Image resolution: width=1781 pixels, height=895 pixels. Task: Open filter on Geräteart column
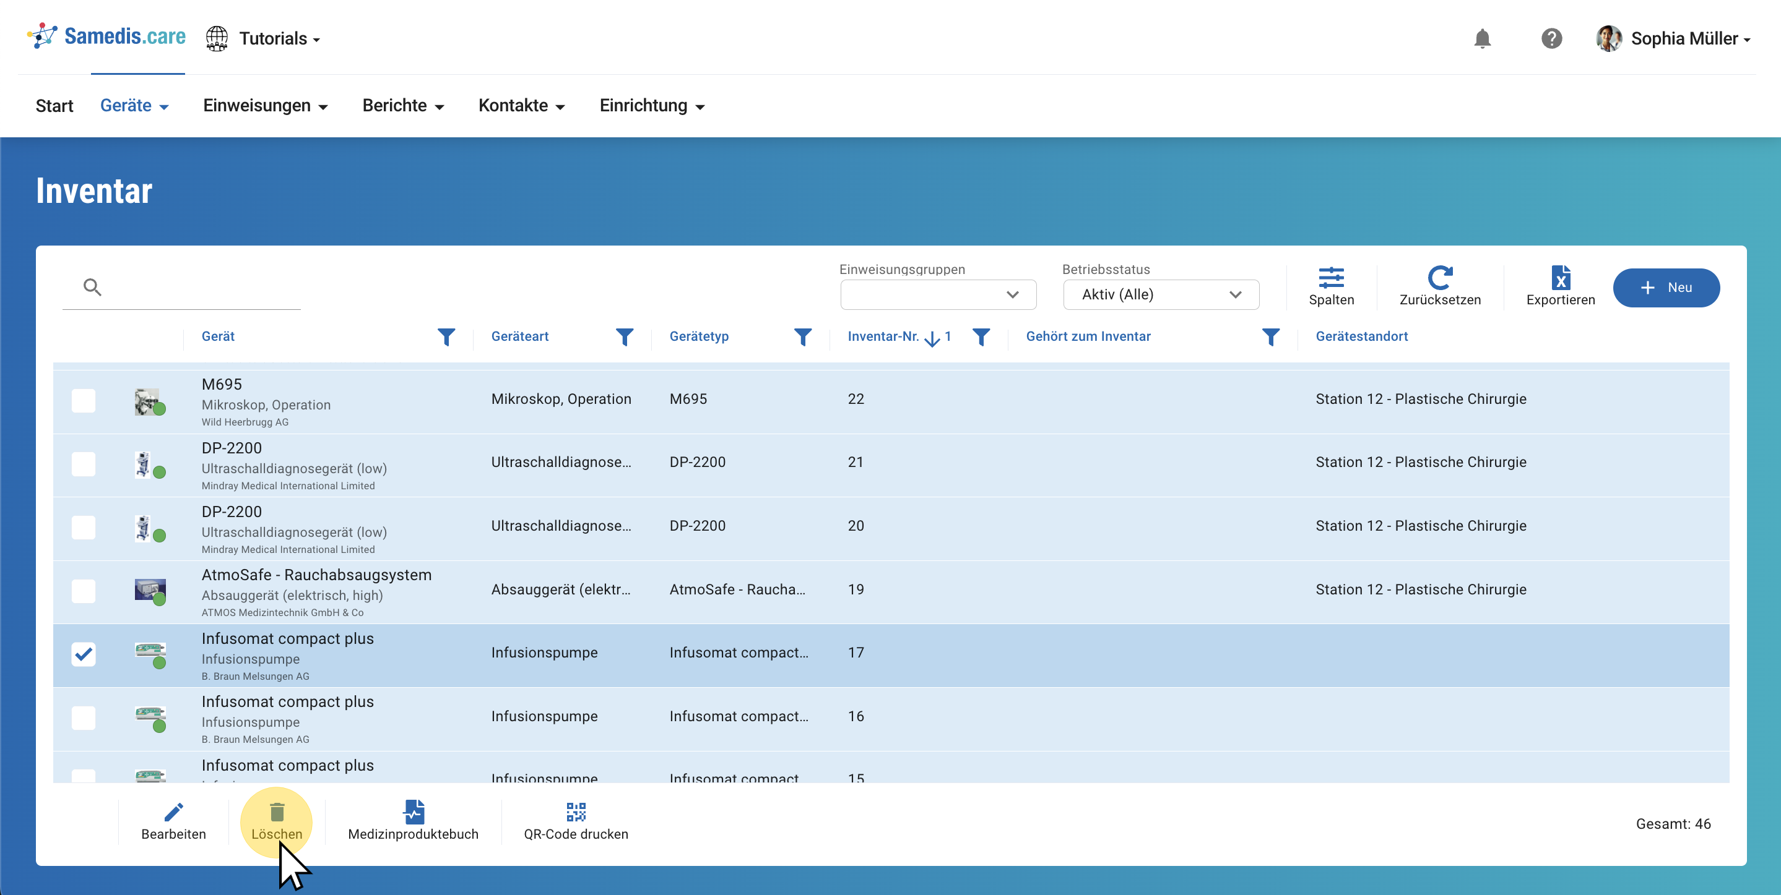(x=625, y=337)
